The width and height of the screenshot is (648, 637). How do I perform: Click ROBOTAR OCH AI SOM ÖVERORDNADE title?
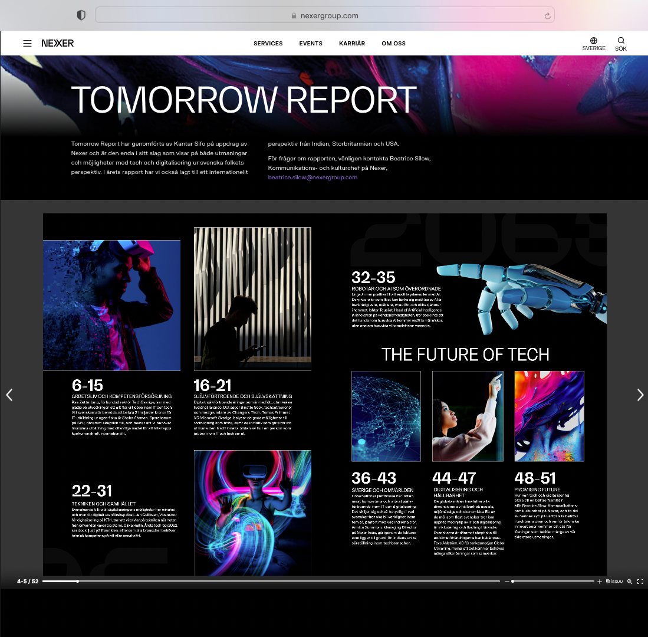click(396, 289)
